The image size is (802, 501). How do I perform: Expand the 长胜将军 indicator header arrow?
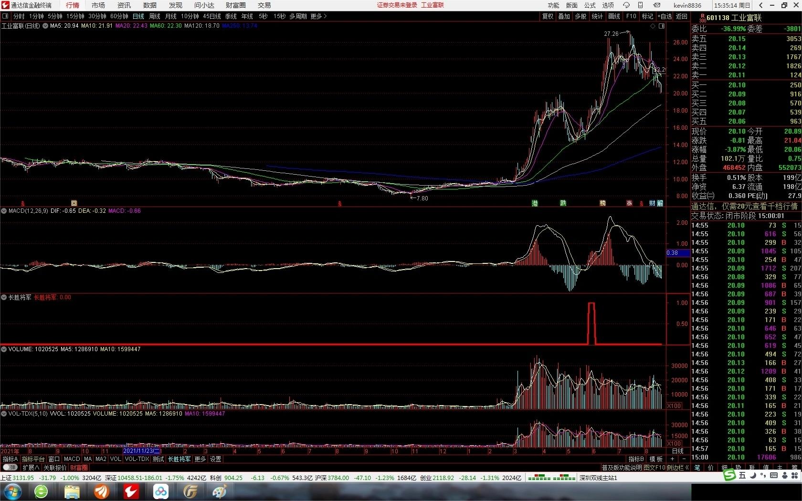click(x=4, y=297)
